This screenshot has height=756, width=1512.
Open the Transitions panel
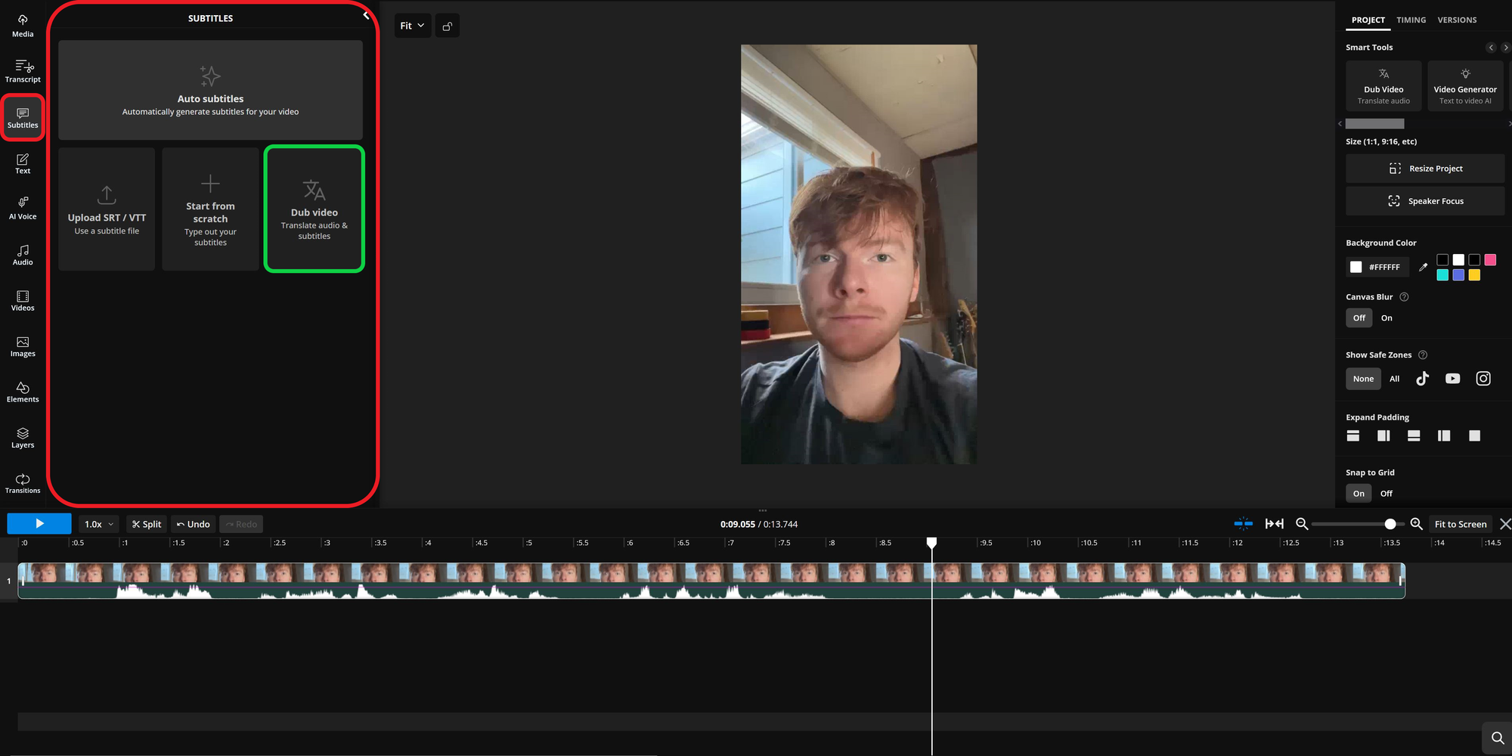22,482
